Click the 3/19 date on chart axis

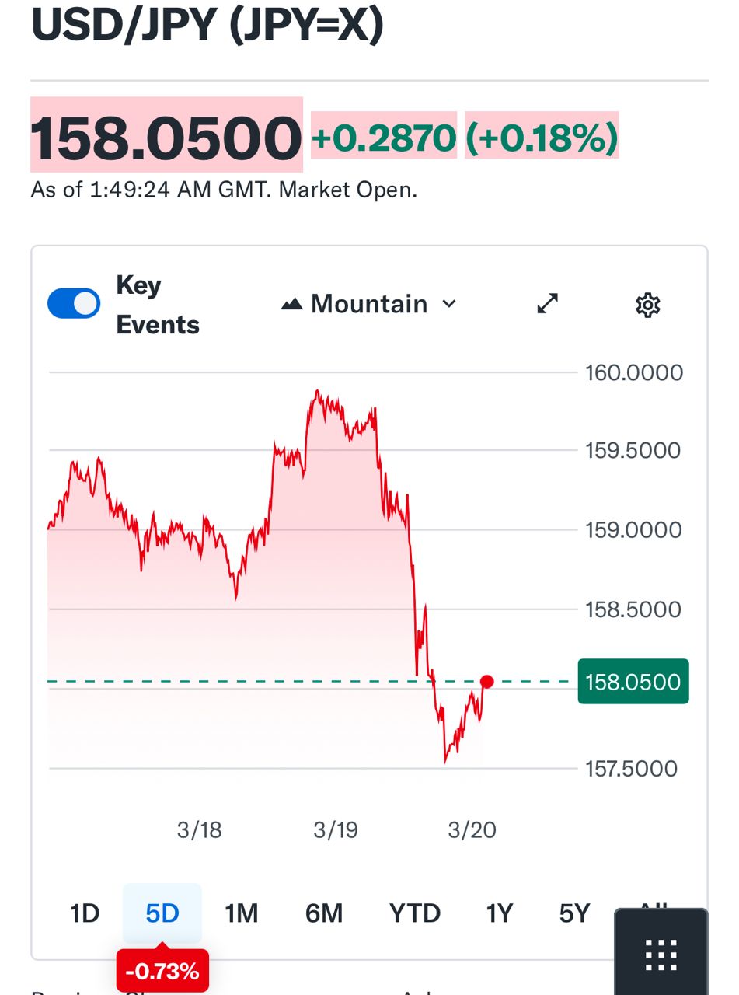click(336, 830)
